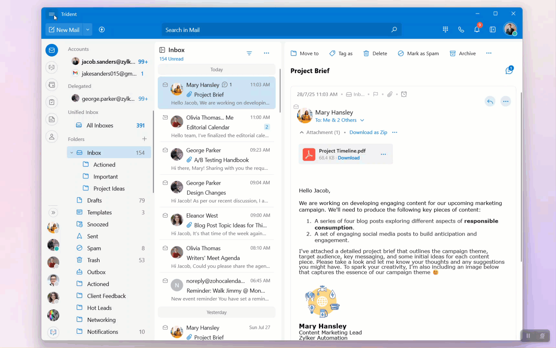
Task: Collapse the Inbox folder chevron
Action: [x=72, y=153]
